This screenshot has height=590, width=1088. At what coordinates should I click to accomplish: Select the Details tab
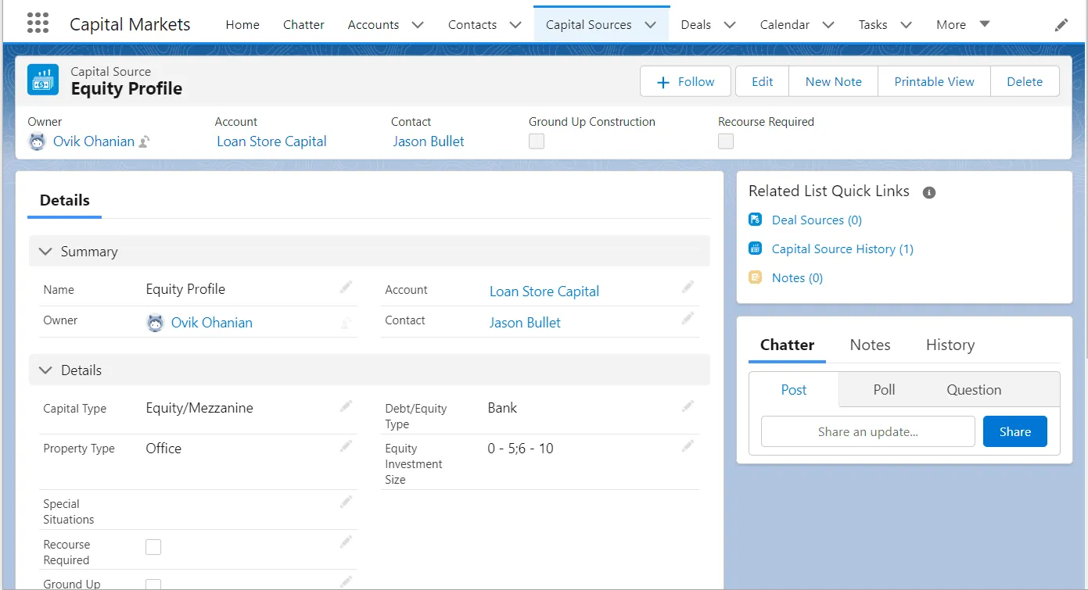click(65, 200)
